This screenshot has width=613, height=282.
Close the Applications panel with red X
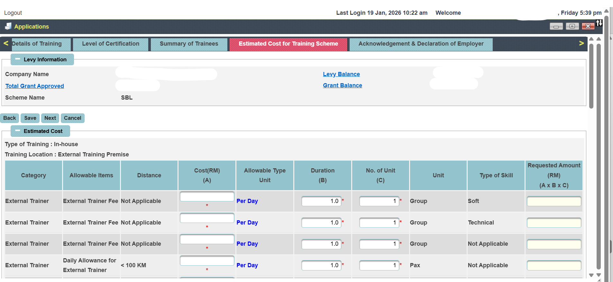pos(588,26)
